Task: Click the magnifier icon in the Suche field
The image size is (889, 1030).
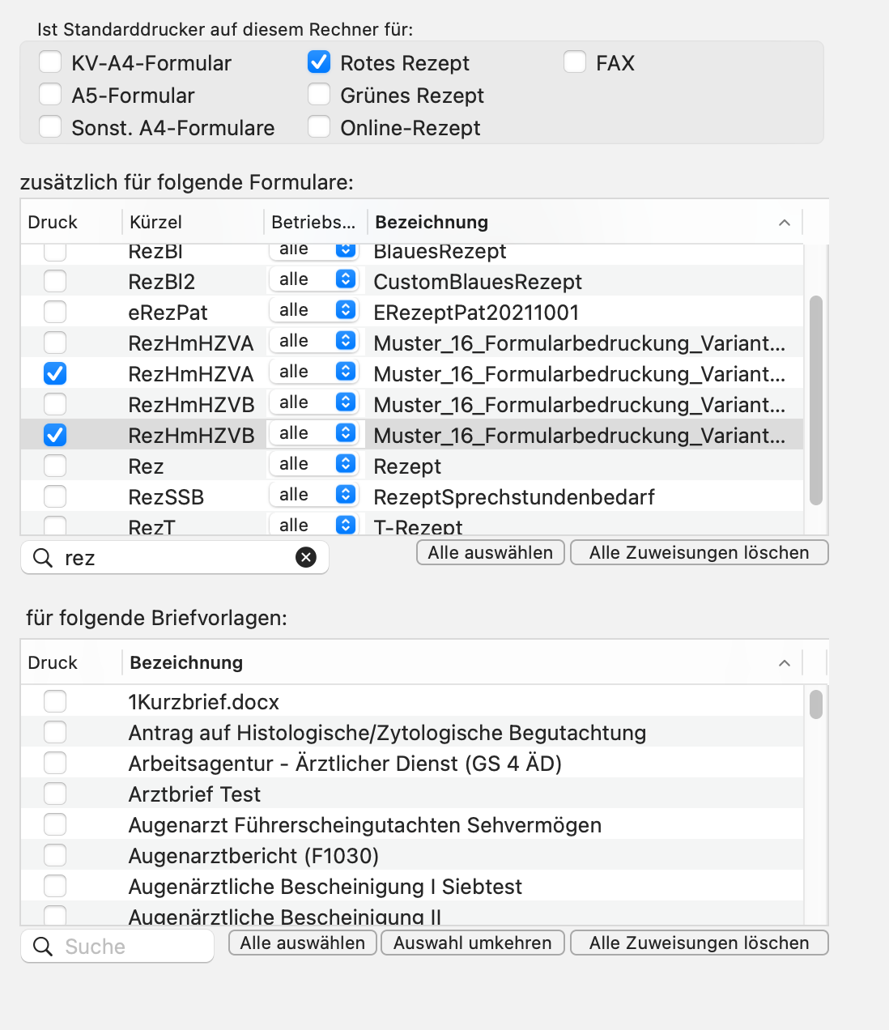Action: pyautogui.click(x=43, y=946)
